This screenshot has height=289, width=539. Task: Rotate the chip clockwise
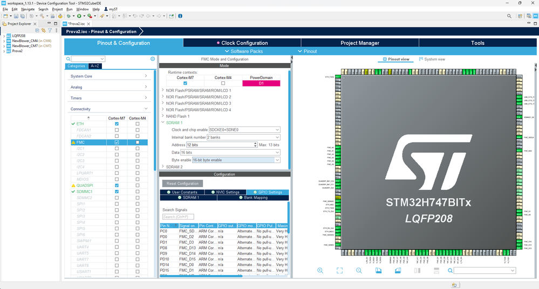378,271
